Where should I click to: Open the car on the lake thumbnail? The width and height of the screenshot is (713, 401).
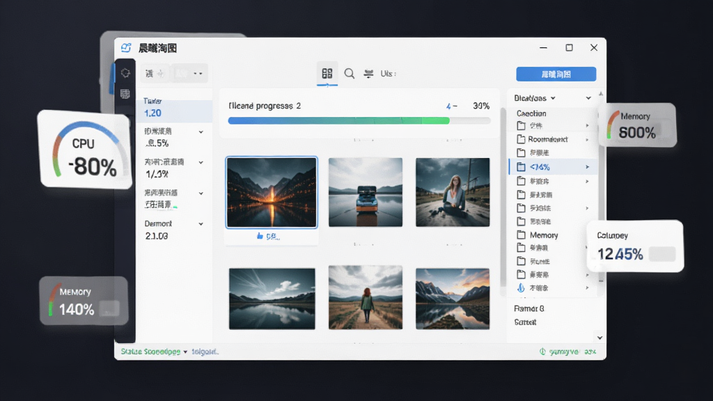[366, 192]
